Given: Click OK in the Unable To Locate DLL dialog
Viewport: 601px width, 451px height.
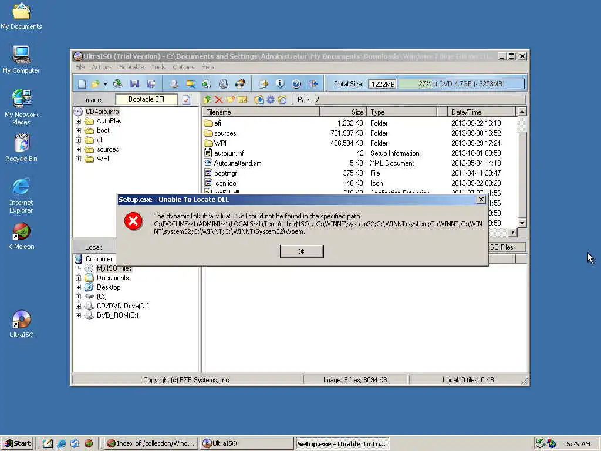Looking at the screenshot, I should [302, 251].
